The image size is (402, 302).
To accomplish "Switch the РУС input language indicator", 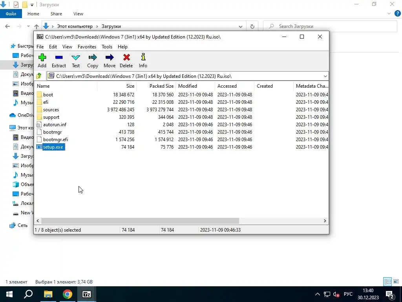I will click(348, 294).
